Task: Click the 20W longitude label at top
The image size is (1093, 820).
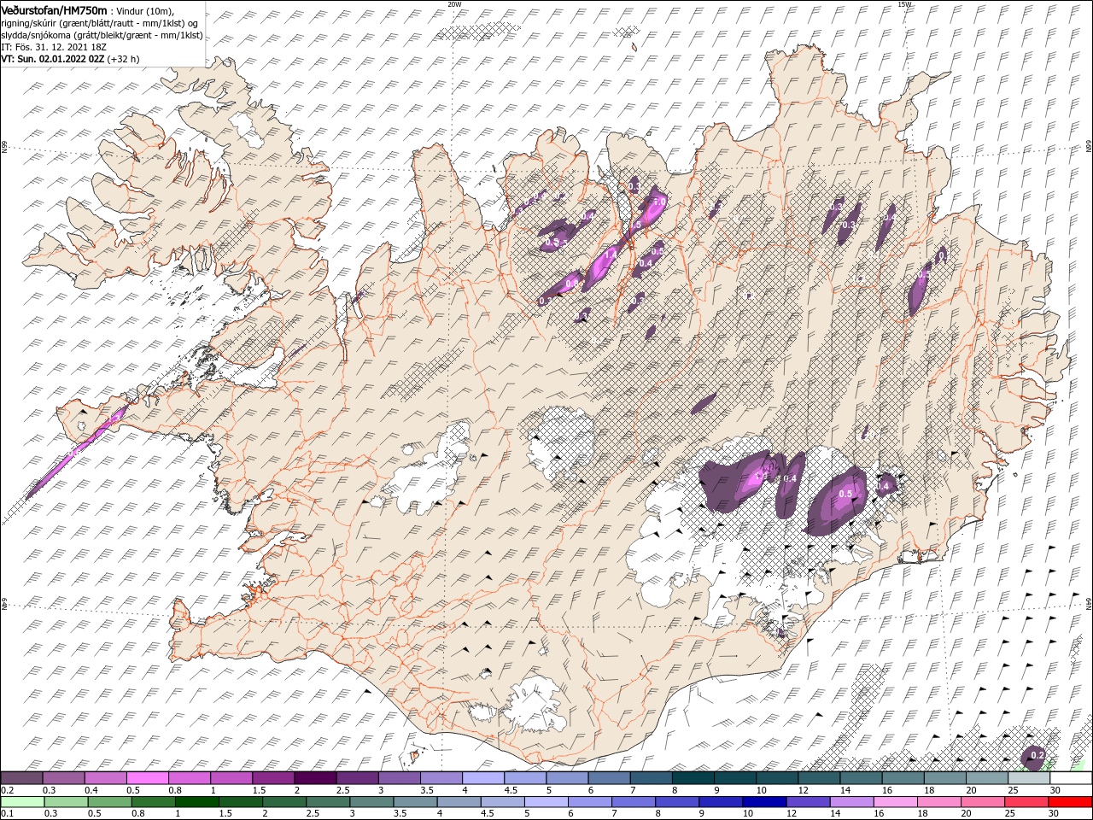Action: (x=455, y=3)
